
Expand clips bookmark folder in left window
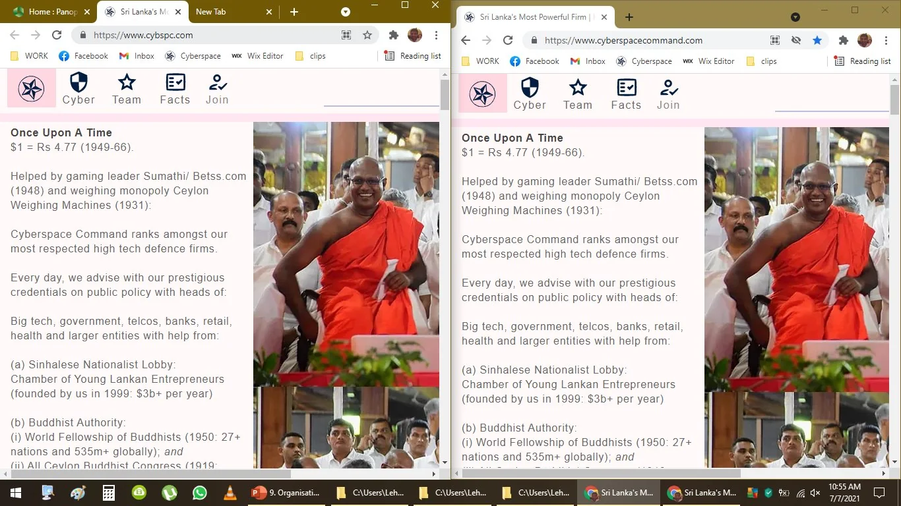pos(310,56)
